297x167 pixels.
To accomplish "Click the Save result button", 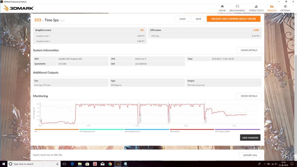I will (x=198, y=19).
